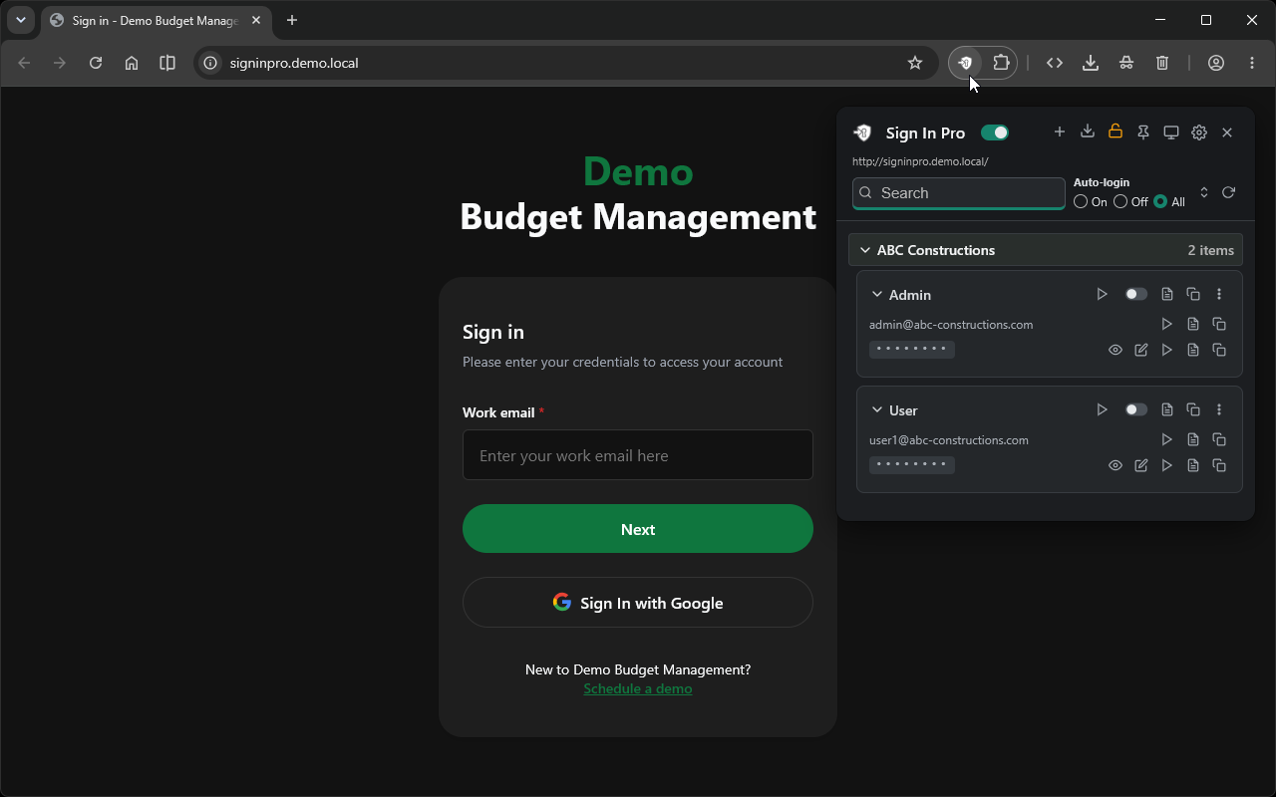The image size is (1276, 797).
Task: Open the browser profile icon
Action: point(1216,63)
